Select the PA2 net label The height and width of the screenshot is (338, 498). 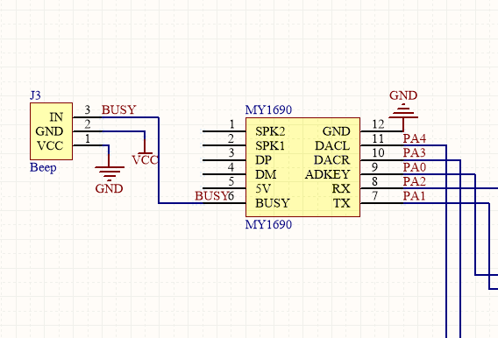tap(415, 181)
